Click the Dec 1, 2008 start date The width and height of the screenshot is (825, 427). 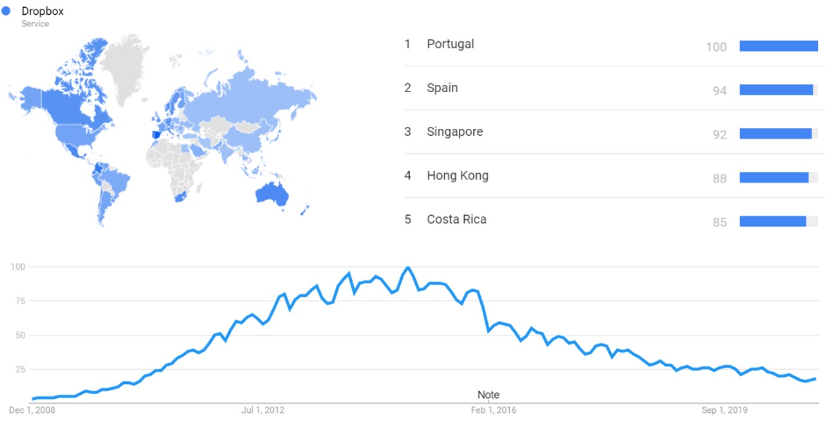tap(32, 410)
